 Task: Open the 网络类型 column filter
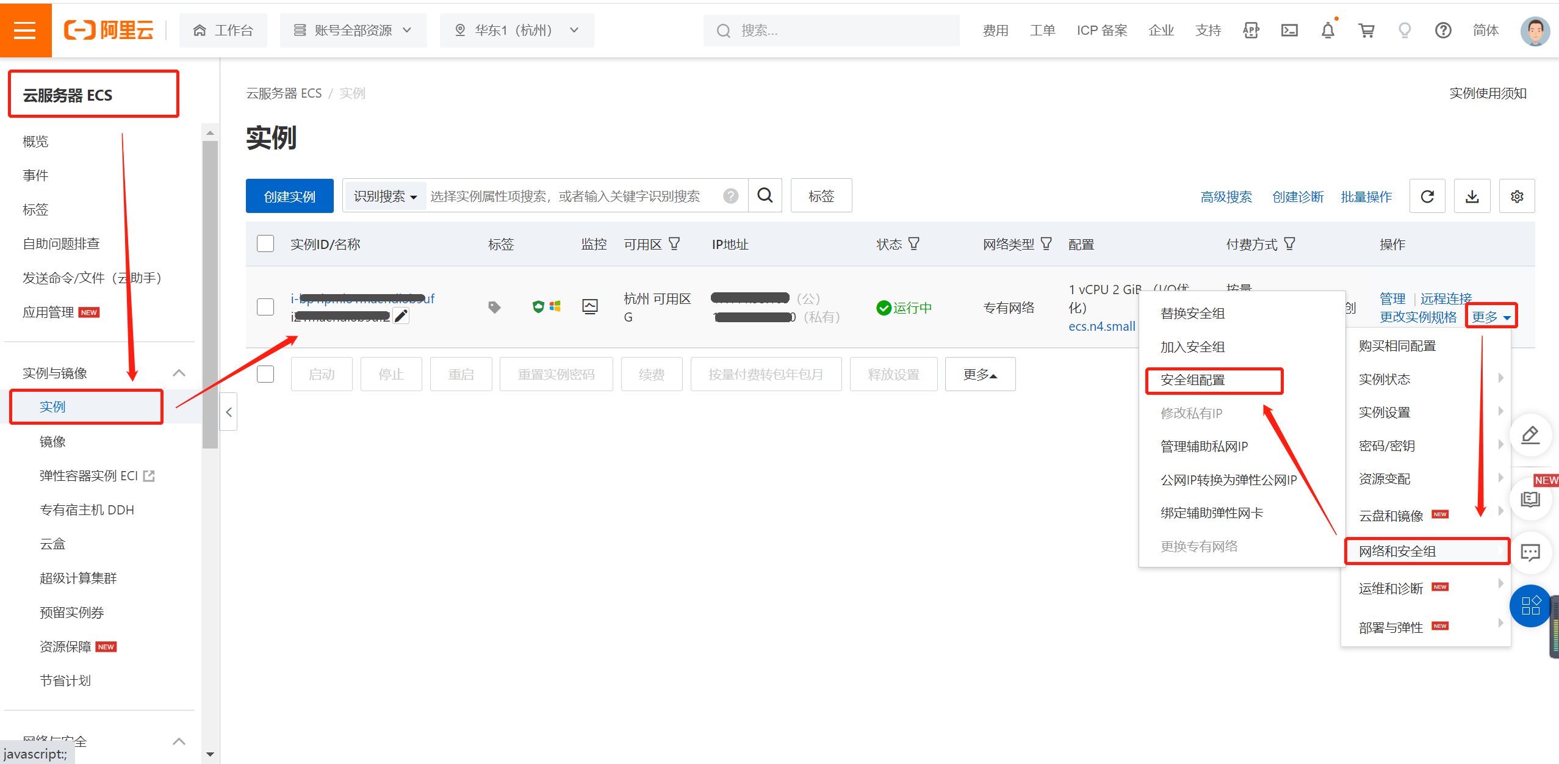tap(1046, 243)
